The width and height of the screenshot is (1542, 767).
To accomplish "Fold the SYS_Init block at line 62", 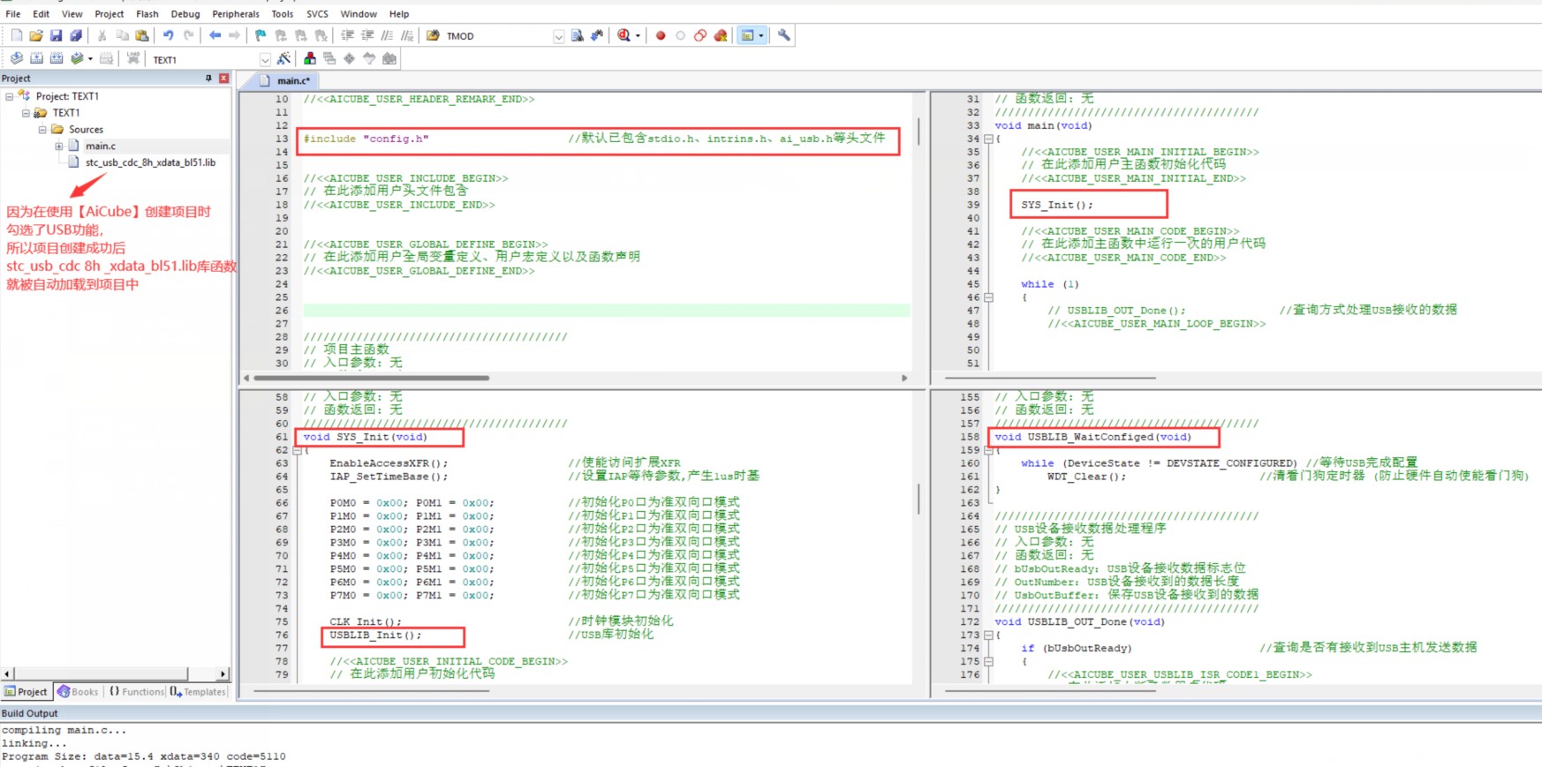I will [298, 450].
